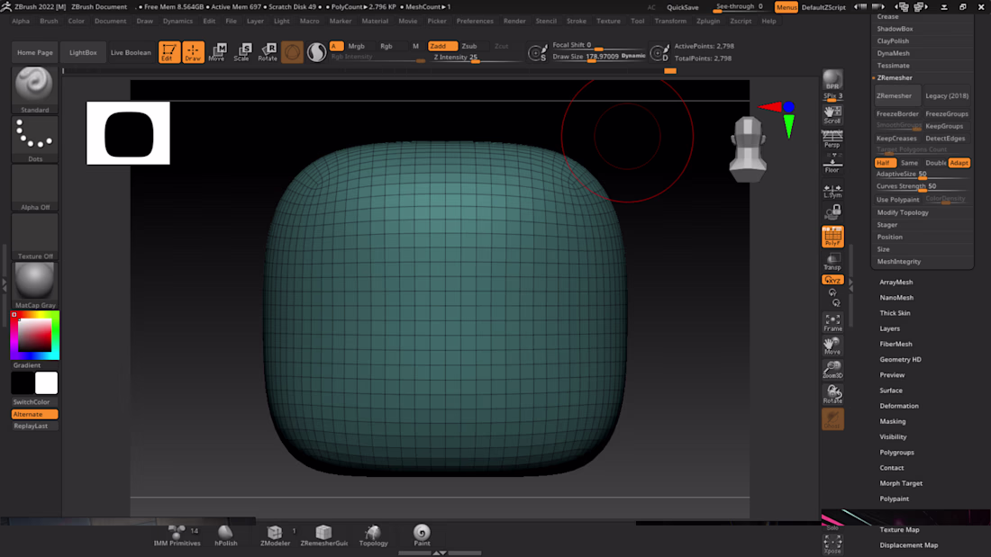Enable the Zsub mode
This screenshot has height=557, width=991.
[x=469, y=46]
